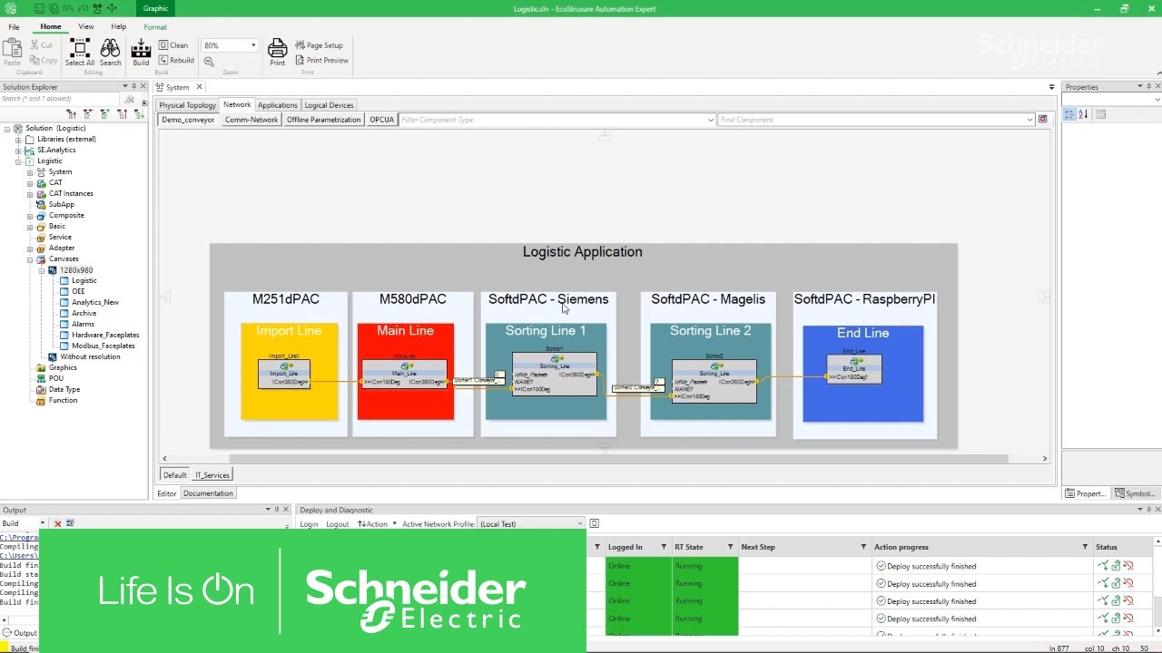
Task: Click the Action progress column filter icon
Action: (1085, 547)
